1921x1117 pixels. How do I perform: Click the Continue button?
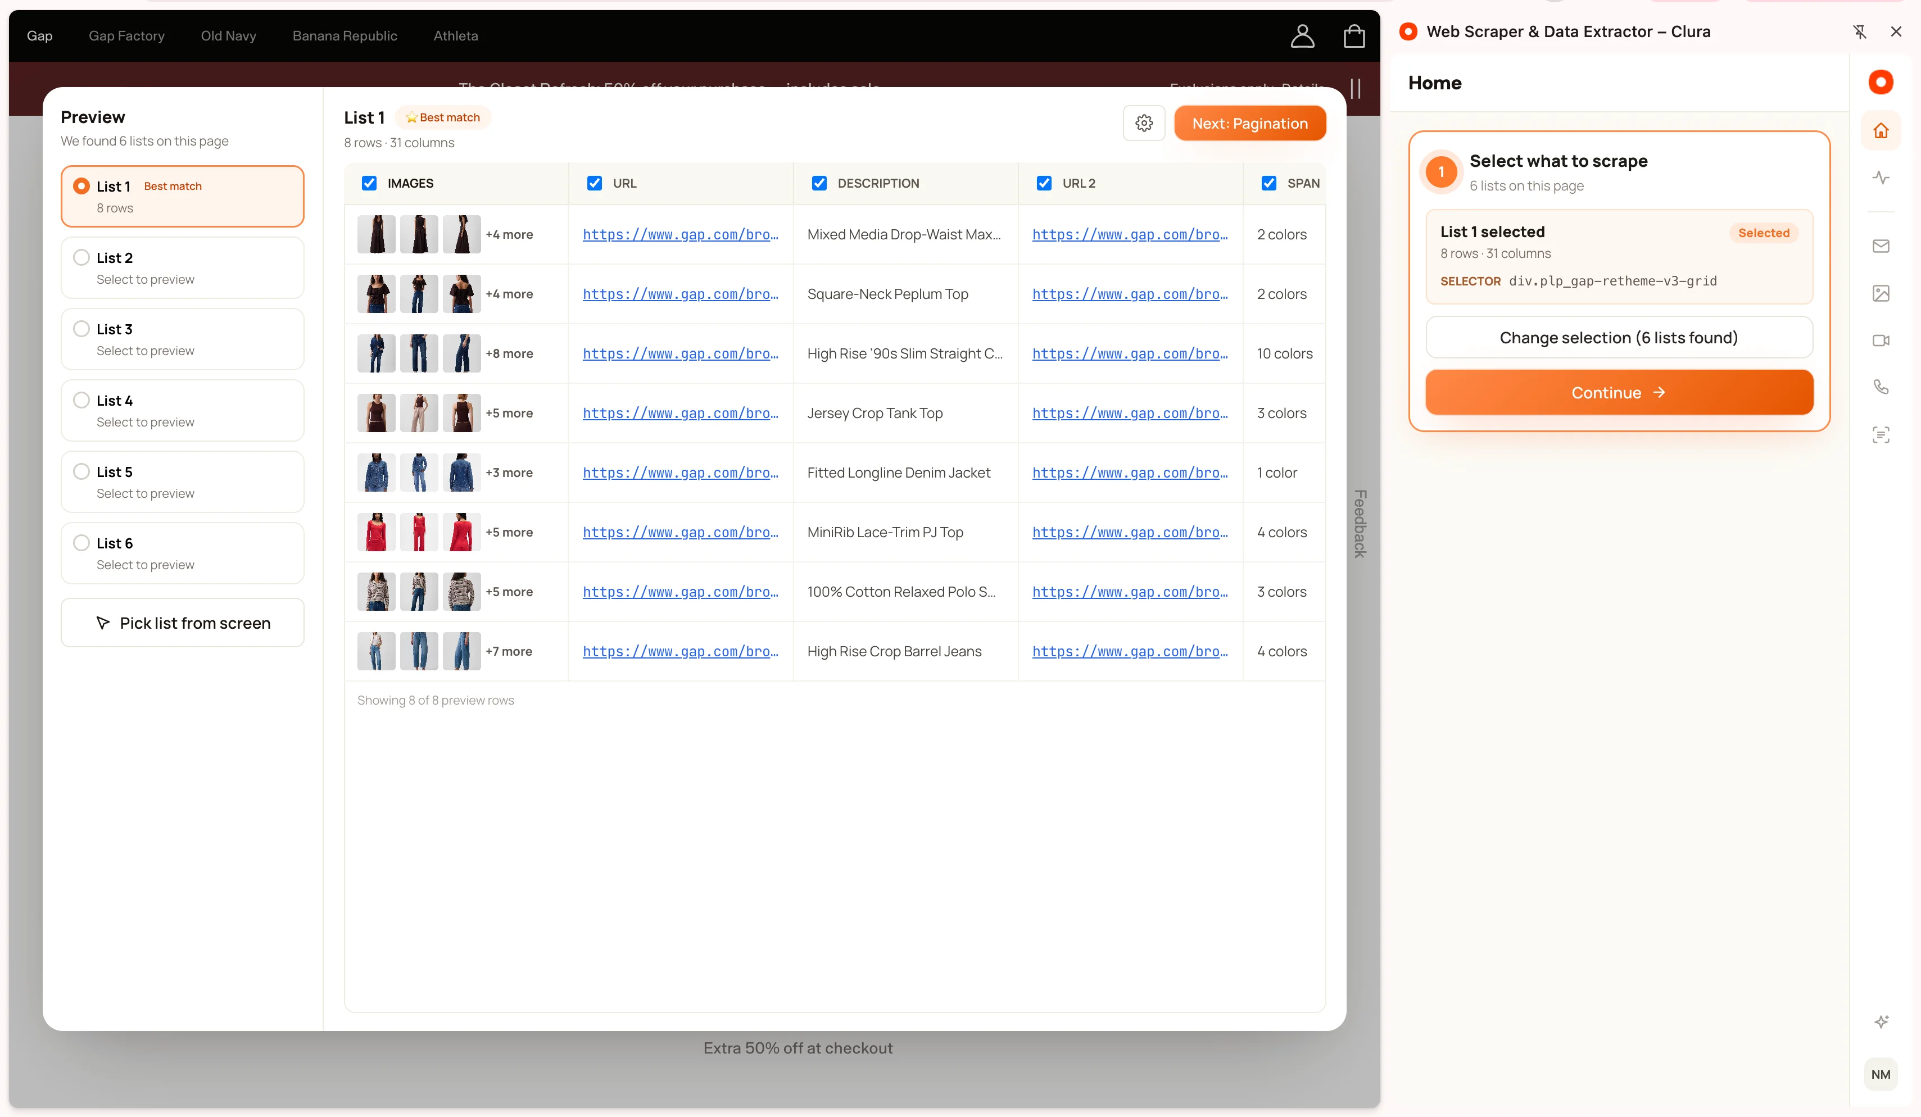[1619, 392]
